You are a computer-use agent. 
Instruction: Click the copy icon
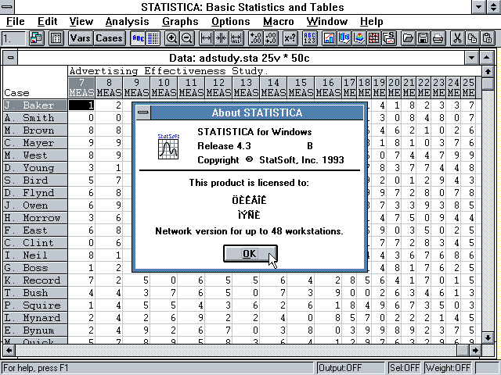tap(472, 38)
